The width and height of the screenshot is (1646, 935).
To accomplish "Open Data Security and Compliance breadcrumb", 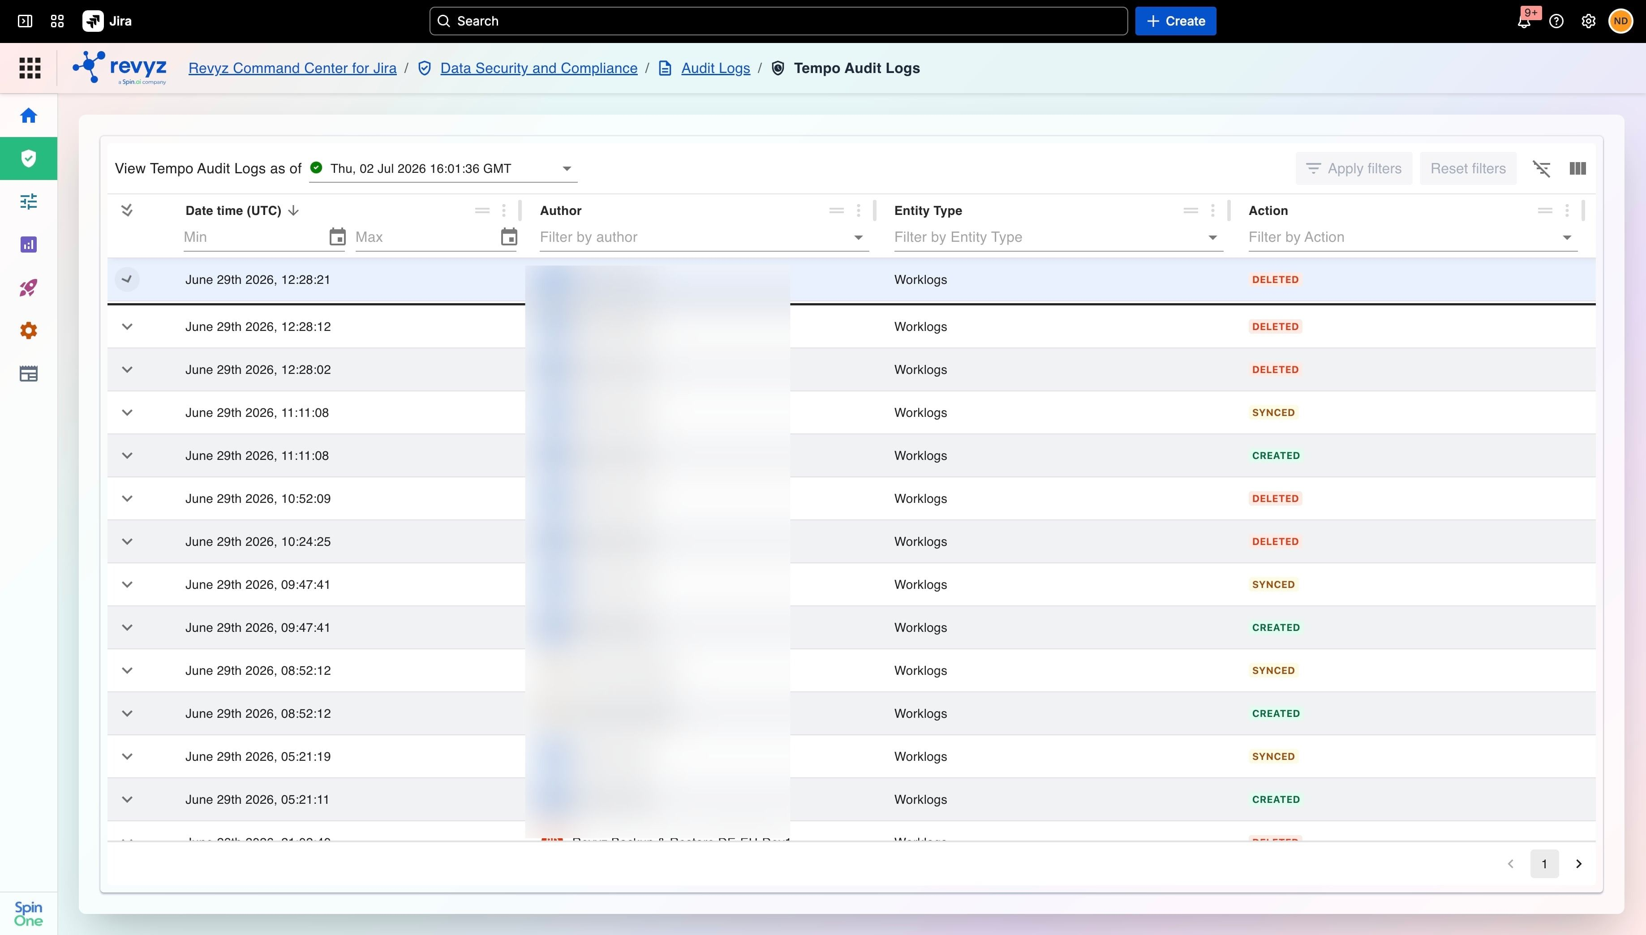I will pyautogui.click(x=538, y=68).
